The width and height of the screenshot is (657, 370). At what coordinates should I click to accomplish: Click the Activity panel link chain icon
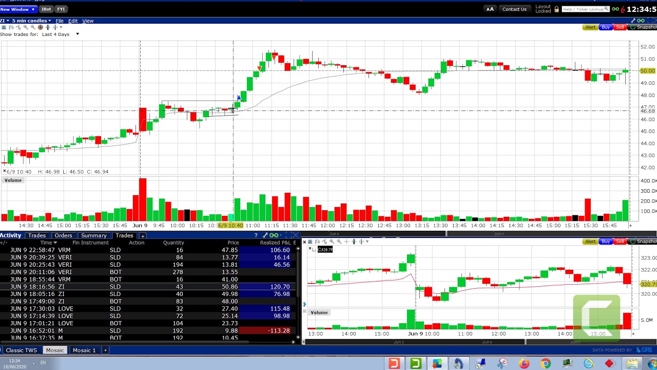[x=274, y=235]
